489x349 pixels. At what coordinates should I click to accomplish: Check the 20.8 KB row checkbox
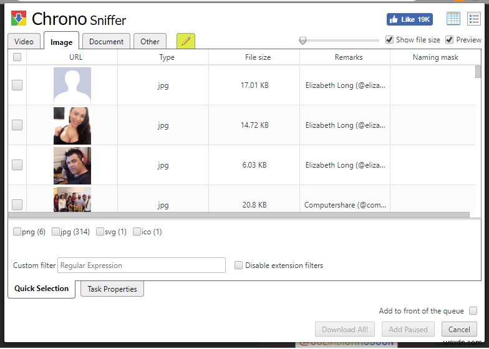click(x=17, y=204)
